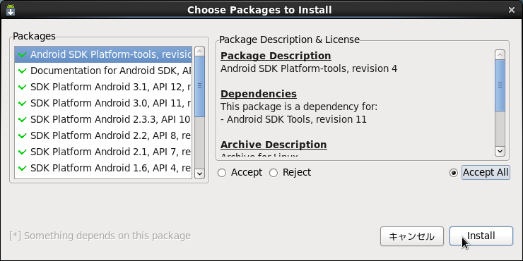Click checkmark icon for SDK Platform Android 3.1
523x261 pixels.
23,87
